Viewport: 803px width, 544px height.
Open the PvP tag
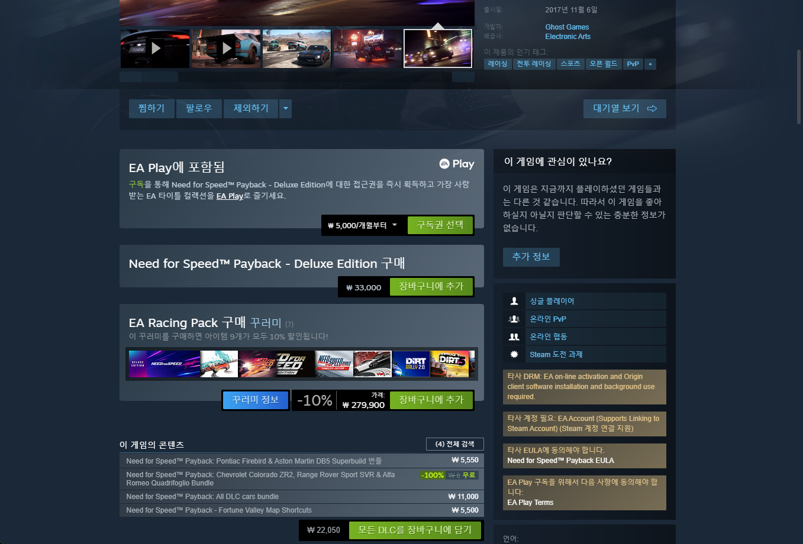pyautogui.click(x=633, y=64)
